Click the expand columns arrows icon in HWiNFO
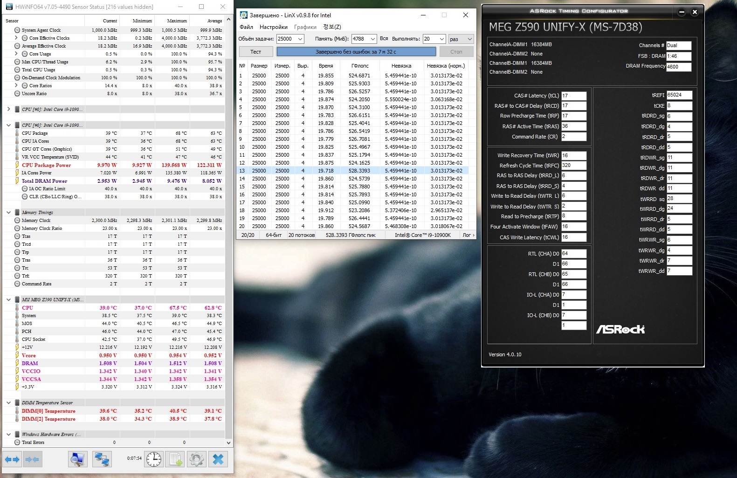The image size is (737, 478). [12, 459]
